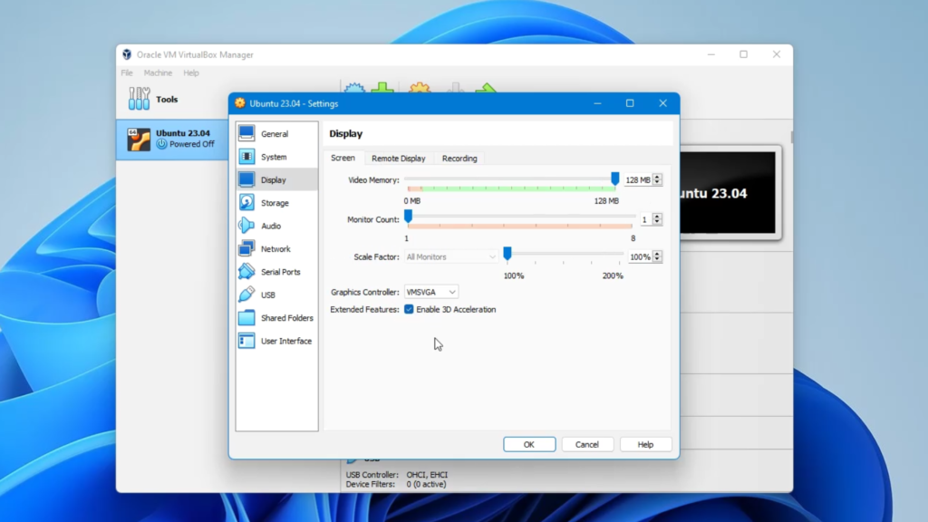
Task: Toggle Enable 3D Acceleration checkbox
Action: [x=409, y=310]
